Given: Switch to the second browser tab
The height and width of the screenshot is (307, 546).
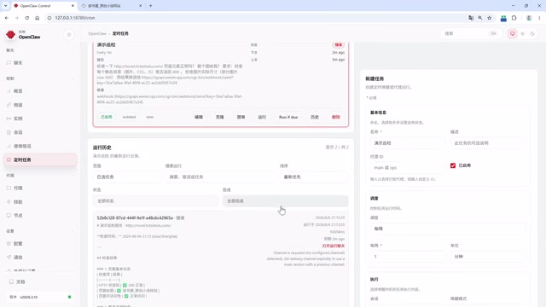Looking at the screenshot, I should tap(112, 6).
